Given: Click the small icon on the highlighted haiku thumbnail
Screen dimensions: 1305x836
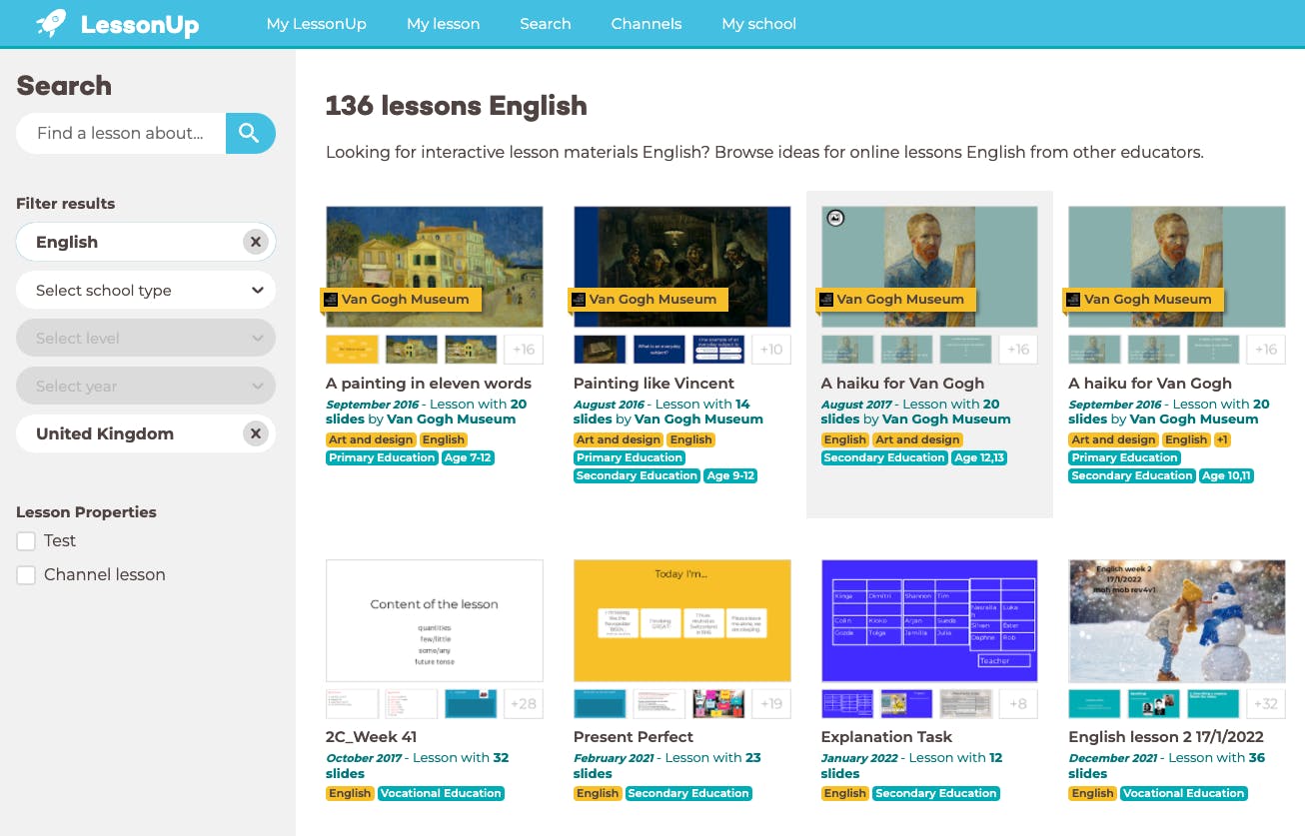Looking at the screenshot, I should 836,217.
